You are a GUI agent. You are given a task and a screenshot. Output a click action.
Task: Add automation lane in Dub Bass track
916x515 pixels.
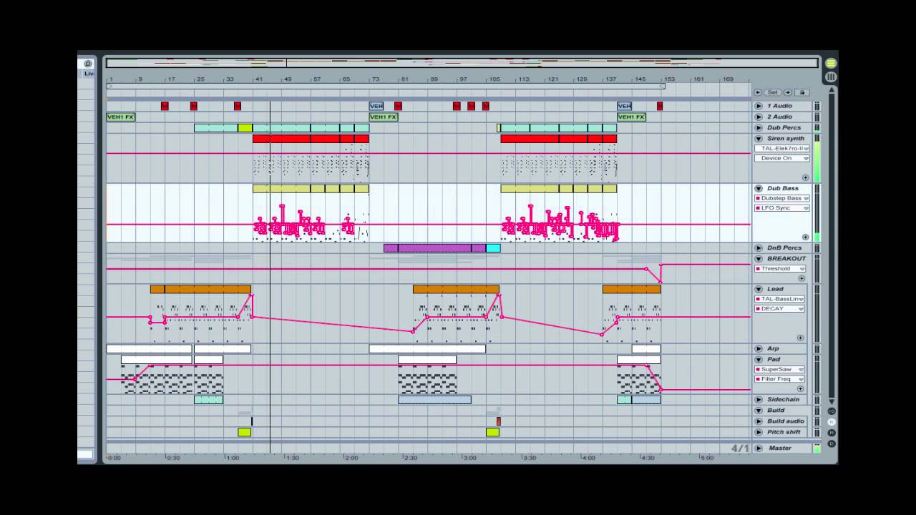[x=805, y=237]
